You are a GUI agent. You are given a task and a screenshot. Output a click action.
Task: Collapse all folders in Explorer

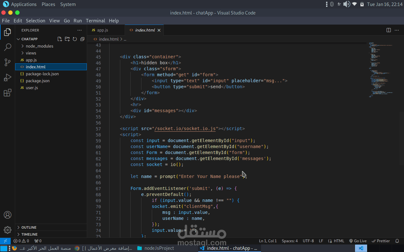pos(82,39)
